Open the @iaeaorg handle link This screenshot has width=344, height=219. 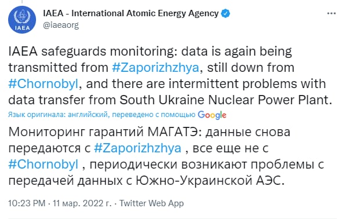point(61,25)
